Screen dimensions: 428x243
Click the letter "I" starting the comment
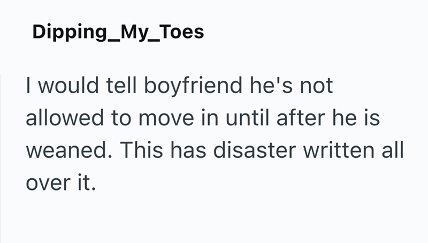click(x=28, y=87)
